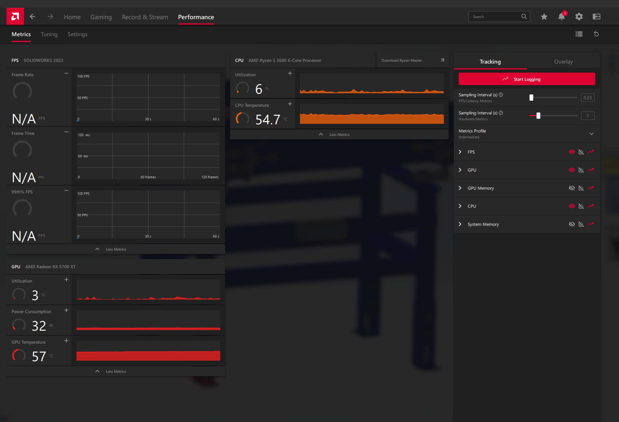The width and height of the screenshot is (619, 422).
Task: Hide FPS metric with eye icon
Action: coord(572,152)
